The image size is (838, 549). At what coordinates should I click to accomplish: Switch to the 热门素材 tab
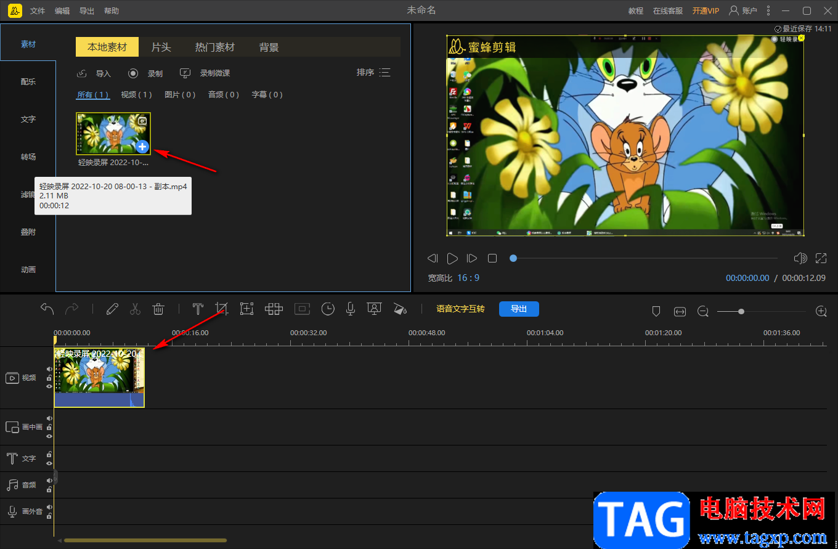(x=215, y=47)
